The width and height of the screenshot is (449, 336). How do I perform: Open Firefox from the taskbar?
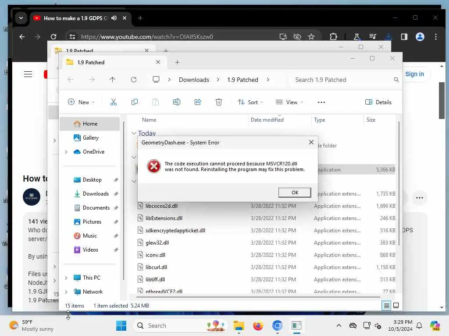258,325
